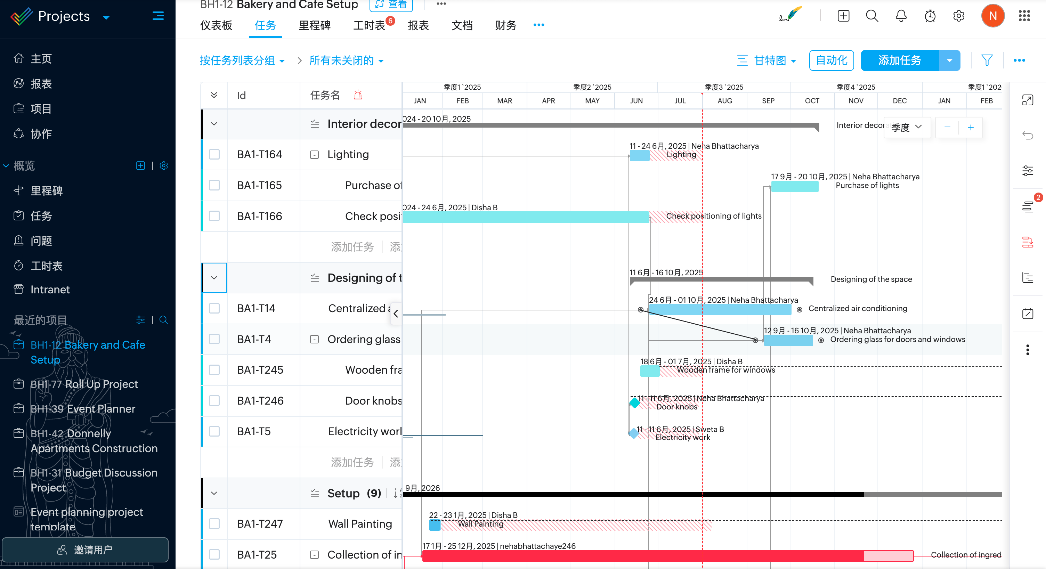Click the search magnifier in top bar
Image resolution: width=1046 pixels, height=569 pixels.
tap(872, 16)
